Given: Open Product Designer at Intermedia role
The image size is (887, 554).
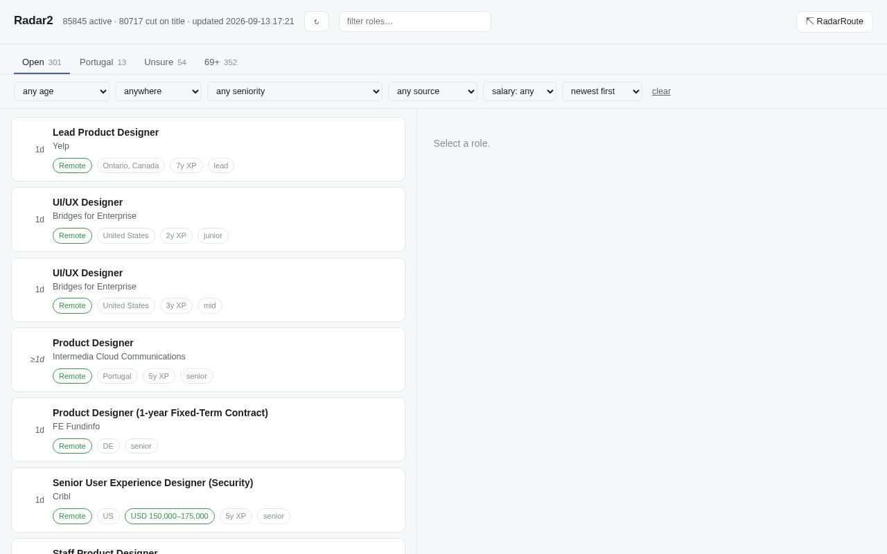Looking at the screenshot, I should (208, 359).
